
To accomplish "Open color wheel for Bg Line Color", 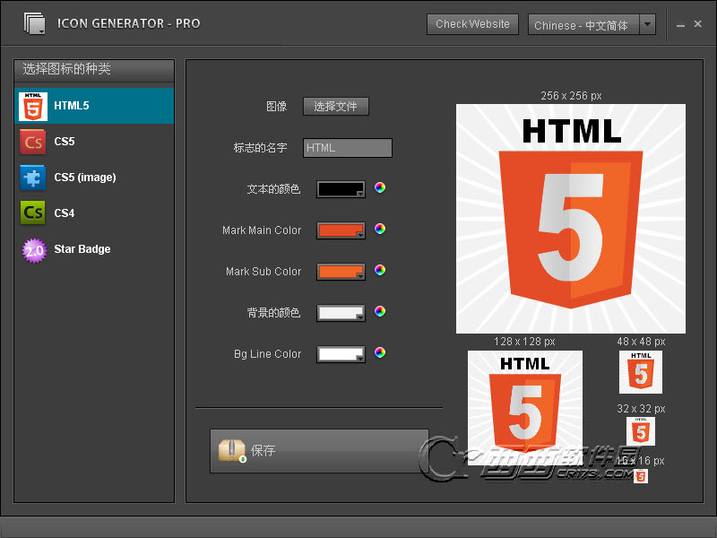I will tap(380, 352).
